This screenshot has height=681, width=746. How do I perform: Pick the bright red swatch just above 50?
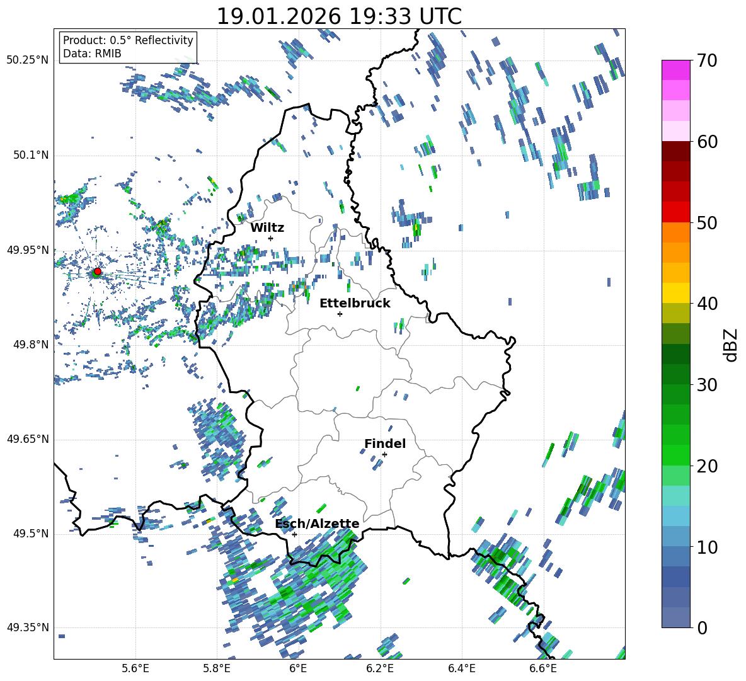676,212
